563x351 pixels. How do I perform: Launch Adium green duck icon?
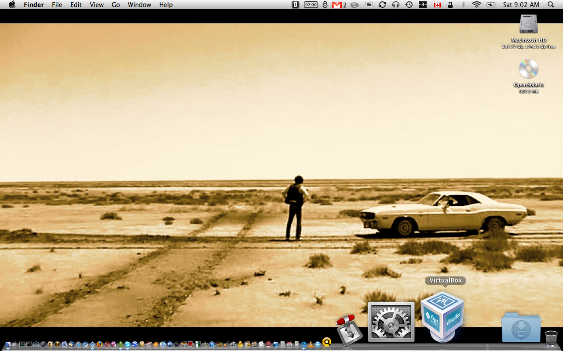tap(121, 344)
